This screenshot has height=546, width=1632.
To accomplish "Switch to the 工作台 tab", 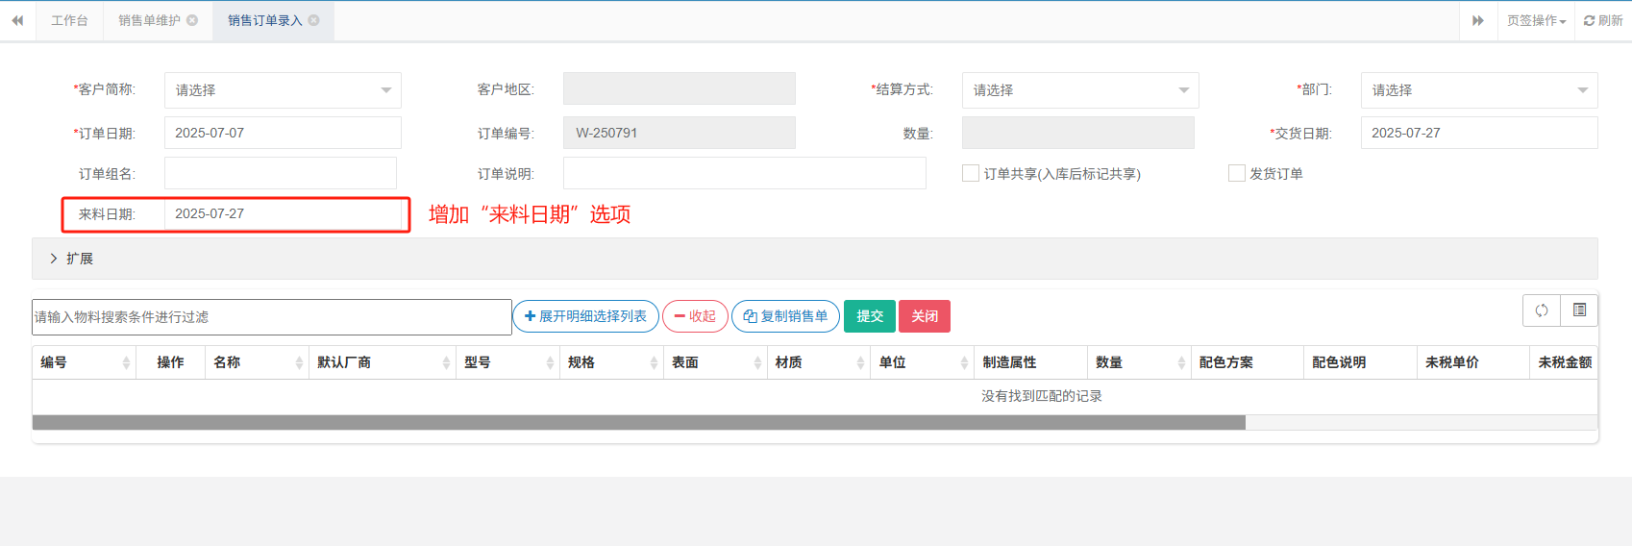I will click(x=69, y=20).
